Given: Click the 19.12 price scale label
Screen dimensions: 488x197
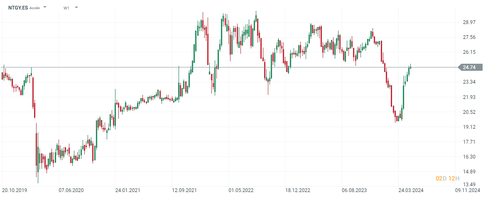Looking at the screenshot, I should click(468, 127).
